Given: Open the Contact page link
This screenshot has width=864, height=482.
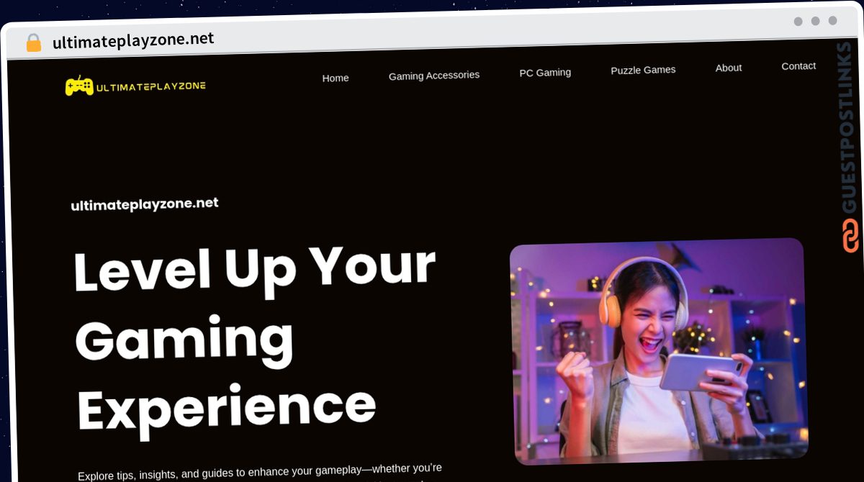Looking at the screenshot, I should pyautogui.click(x=798, y=65).
